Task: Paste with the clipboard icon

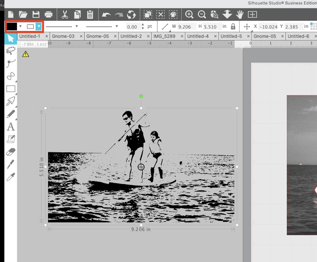Action: coord(90,14)
